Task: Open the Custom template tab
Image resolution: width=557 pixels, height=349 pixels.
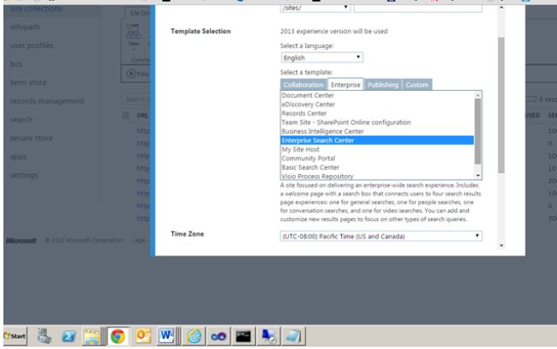Action: [417, 85]
